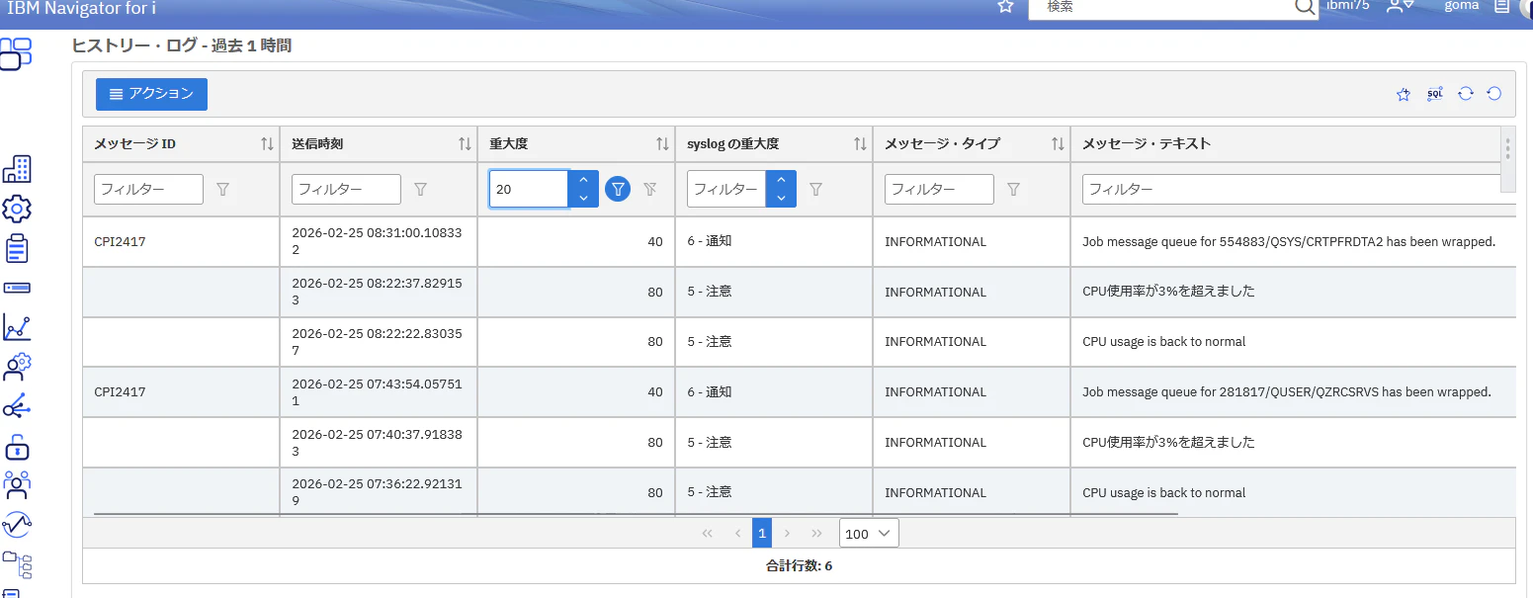Open the system building icon in sidebar

[17, 169]
